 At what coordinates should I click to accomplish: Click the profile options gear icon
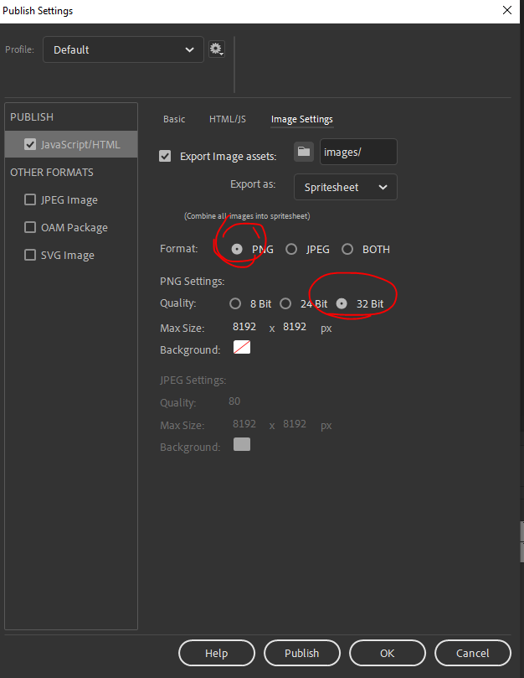tap(216, 49)
